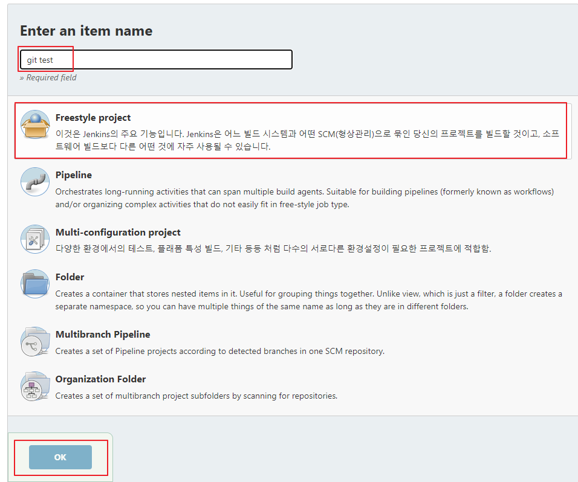
Task: Click the Folder description text
Action: pos(308,300)
